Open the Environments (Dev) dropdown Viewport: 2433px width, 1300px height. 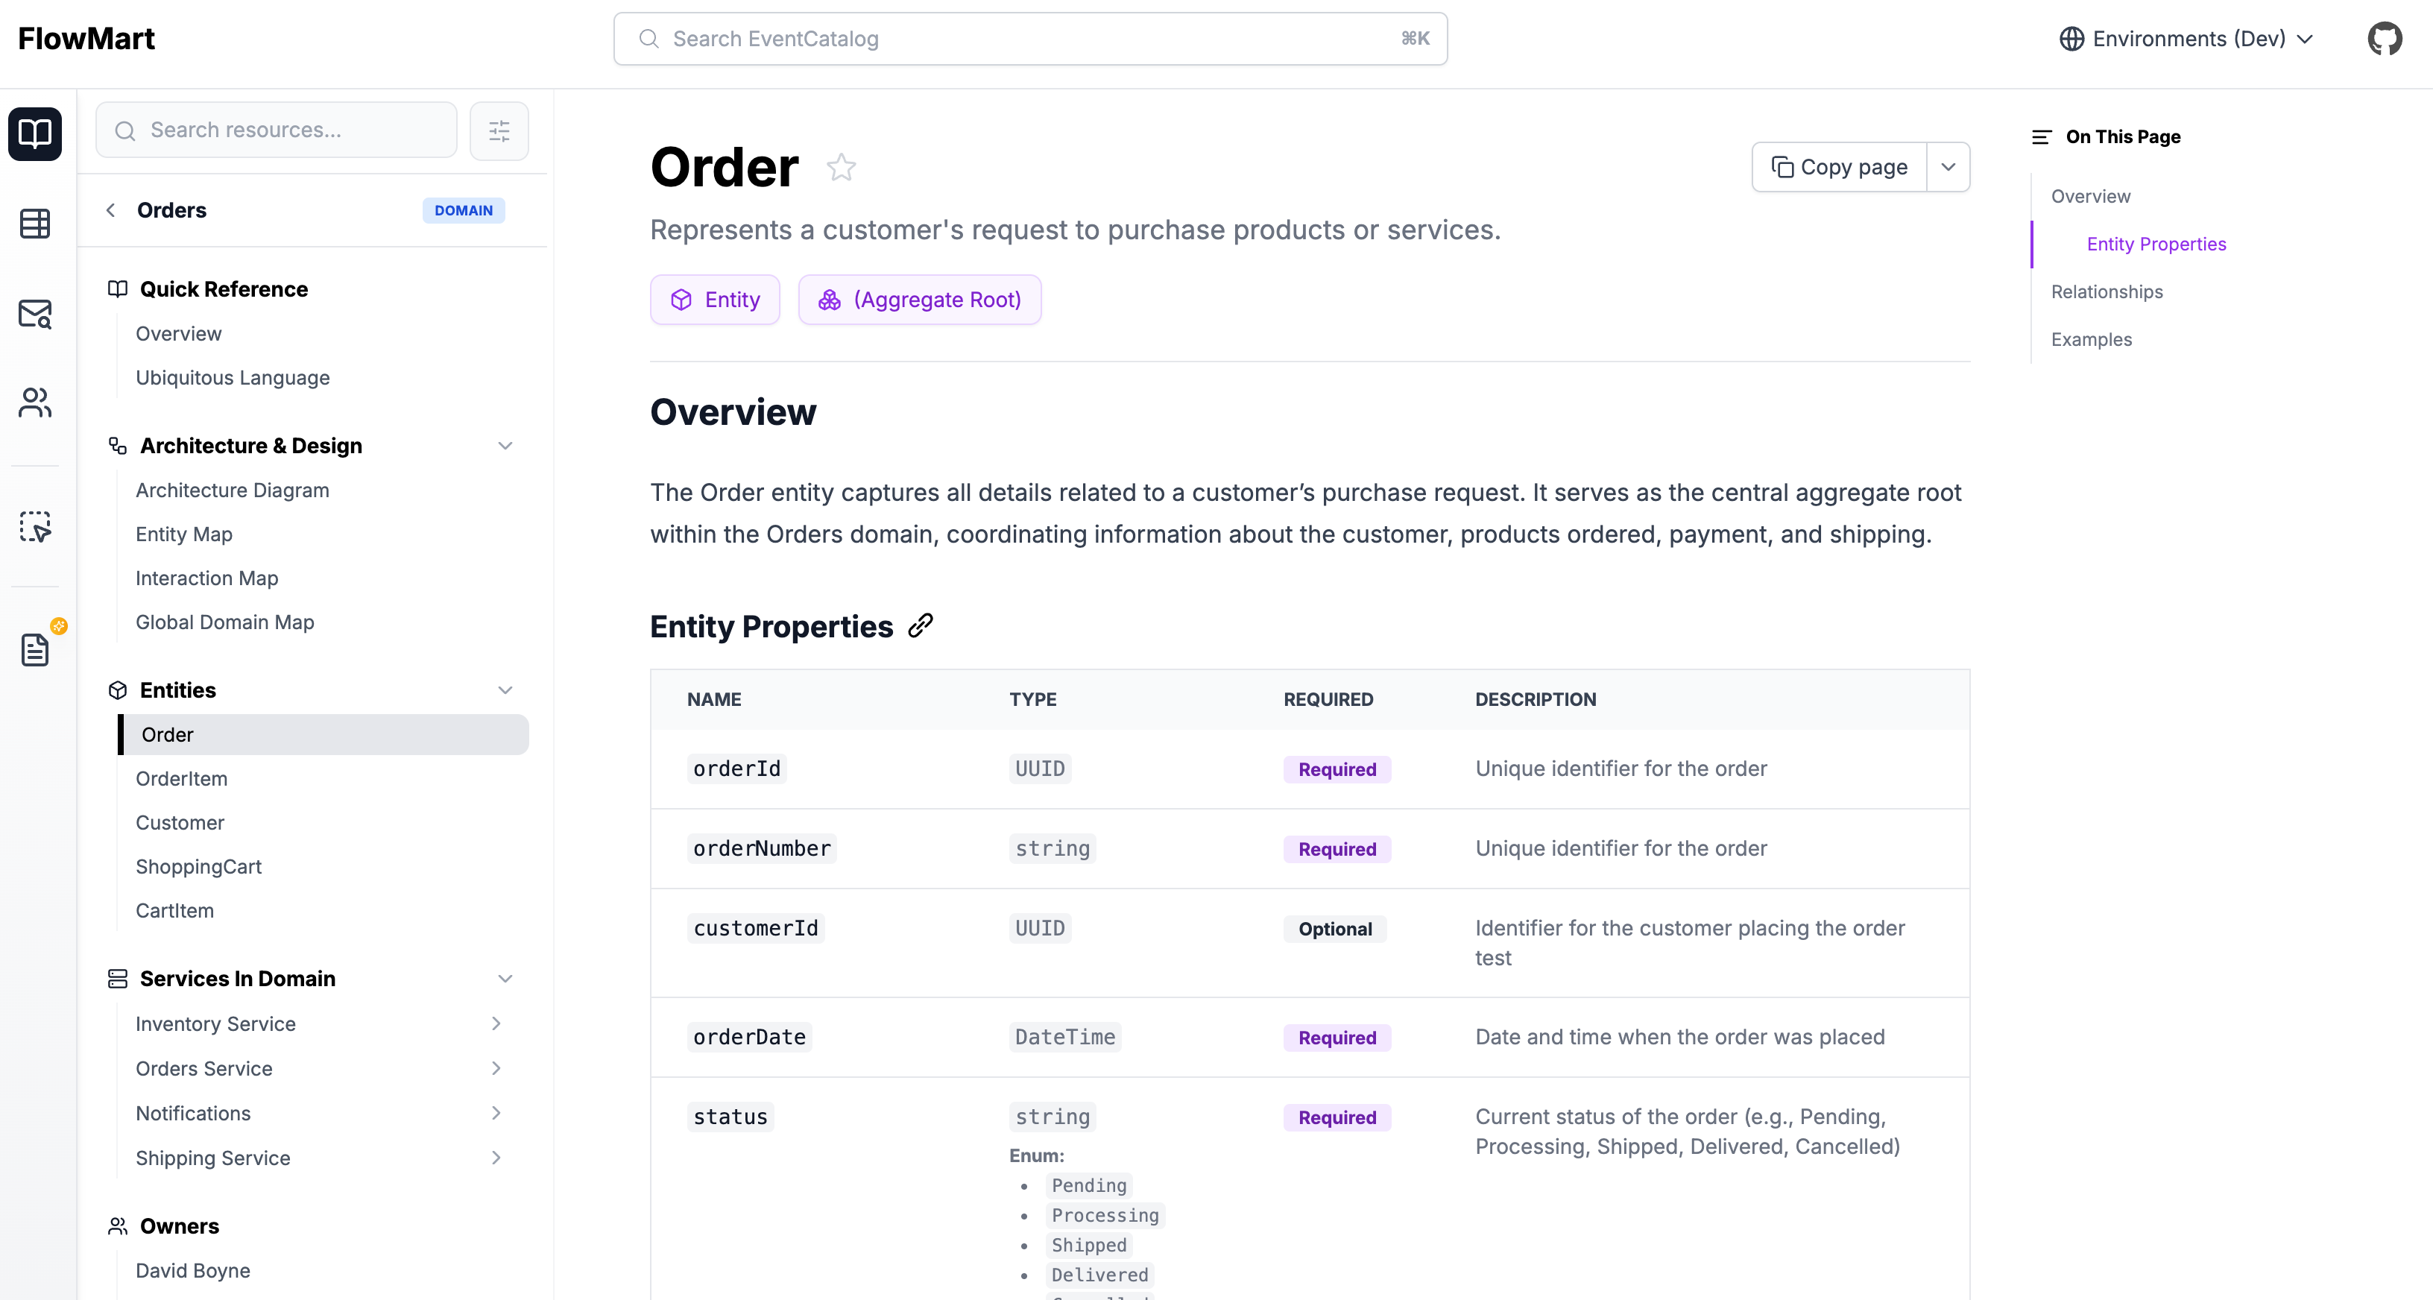click(x=2186, y=39)
